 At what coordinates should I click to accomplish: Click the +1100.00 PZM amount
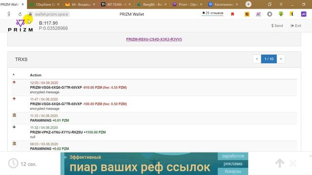click(x=95, y=132)
